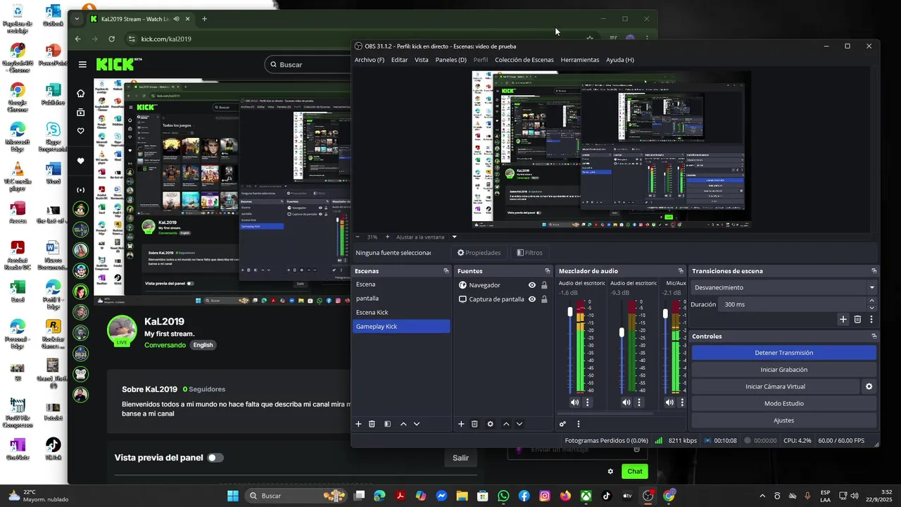Open WhatsApp from the taskbar
This screenshot has width=901, height=507.
[503, 496]
